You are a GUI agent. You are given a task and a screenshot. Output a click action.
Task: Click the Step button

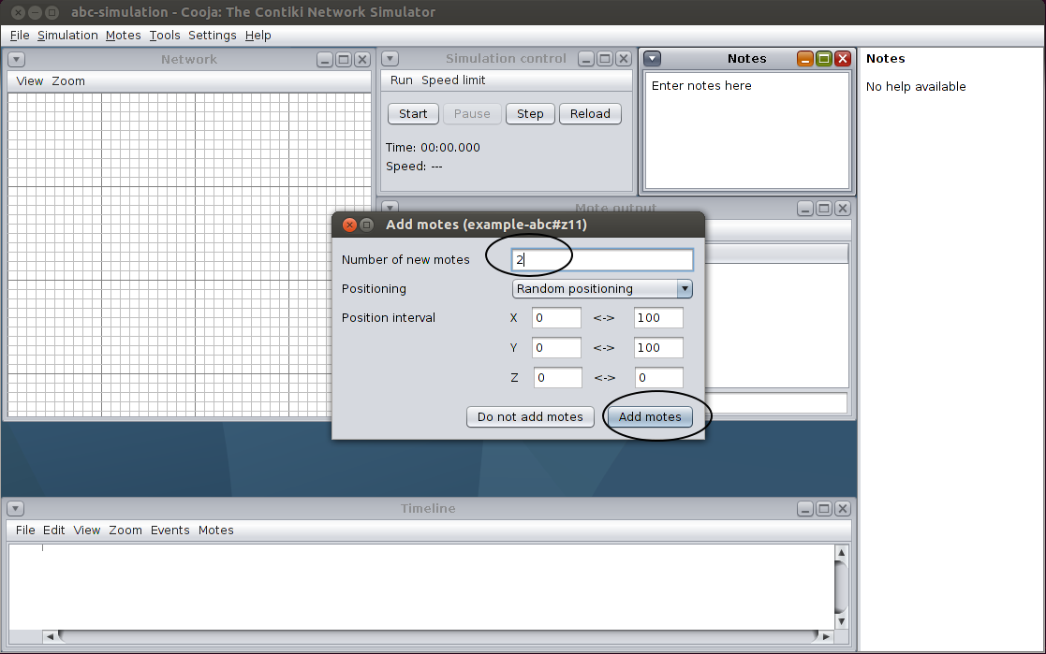click(530, 114)
